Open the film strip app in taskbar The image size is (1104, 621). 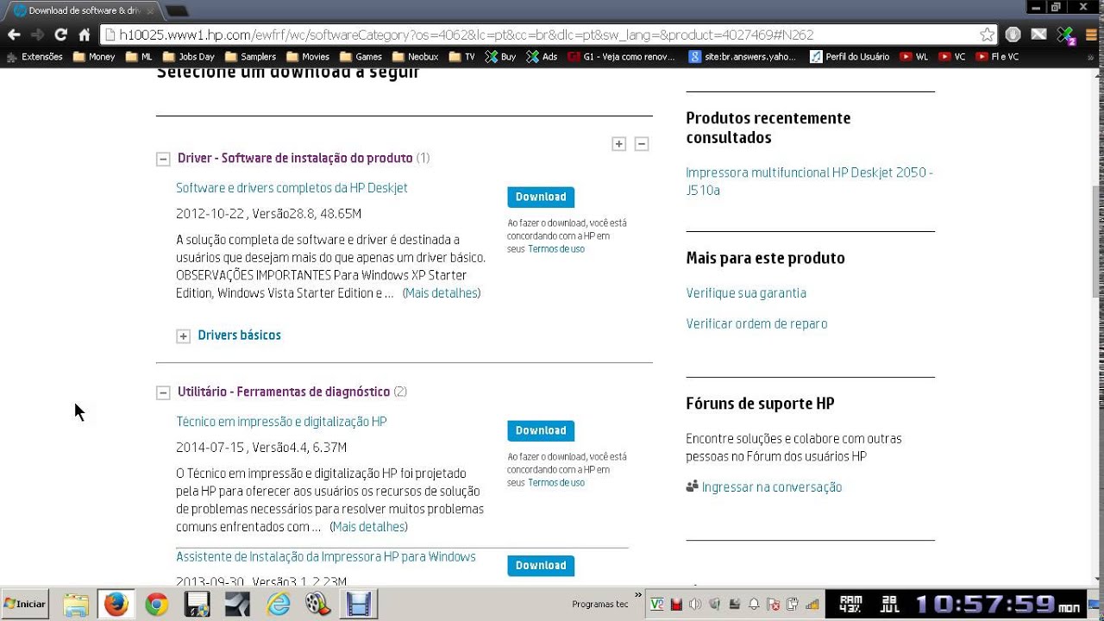point(358,604)
